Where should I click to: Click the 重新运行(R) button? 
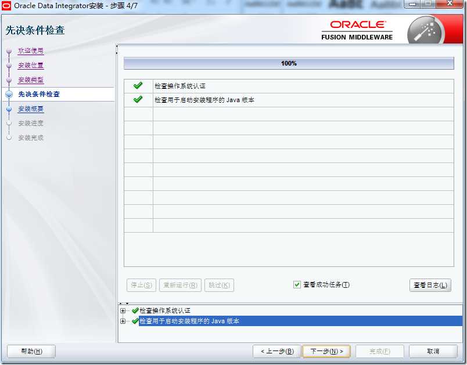(x=180, y=285)
